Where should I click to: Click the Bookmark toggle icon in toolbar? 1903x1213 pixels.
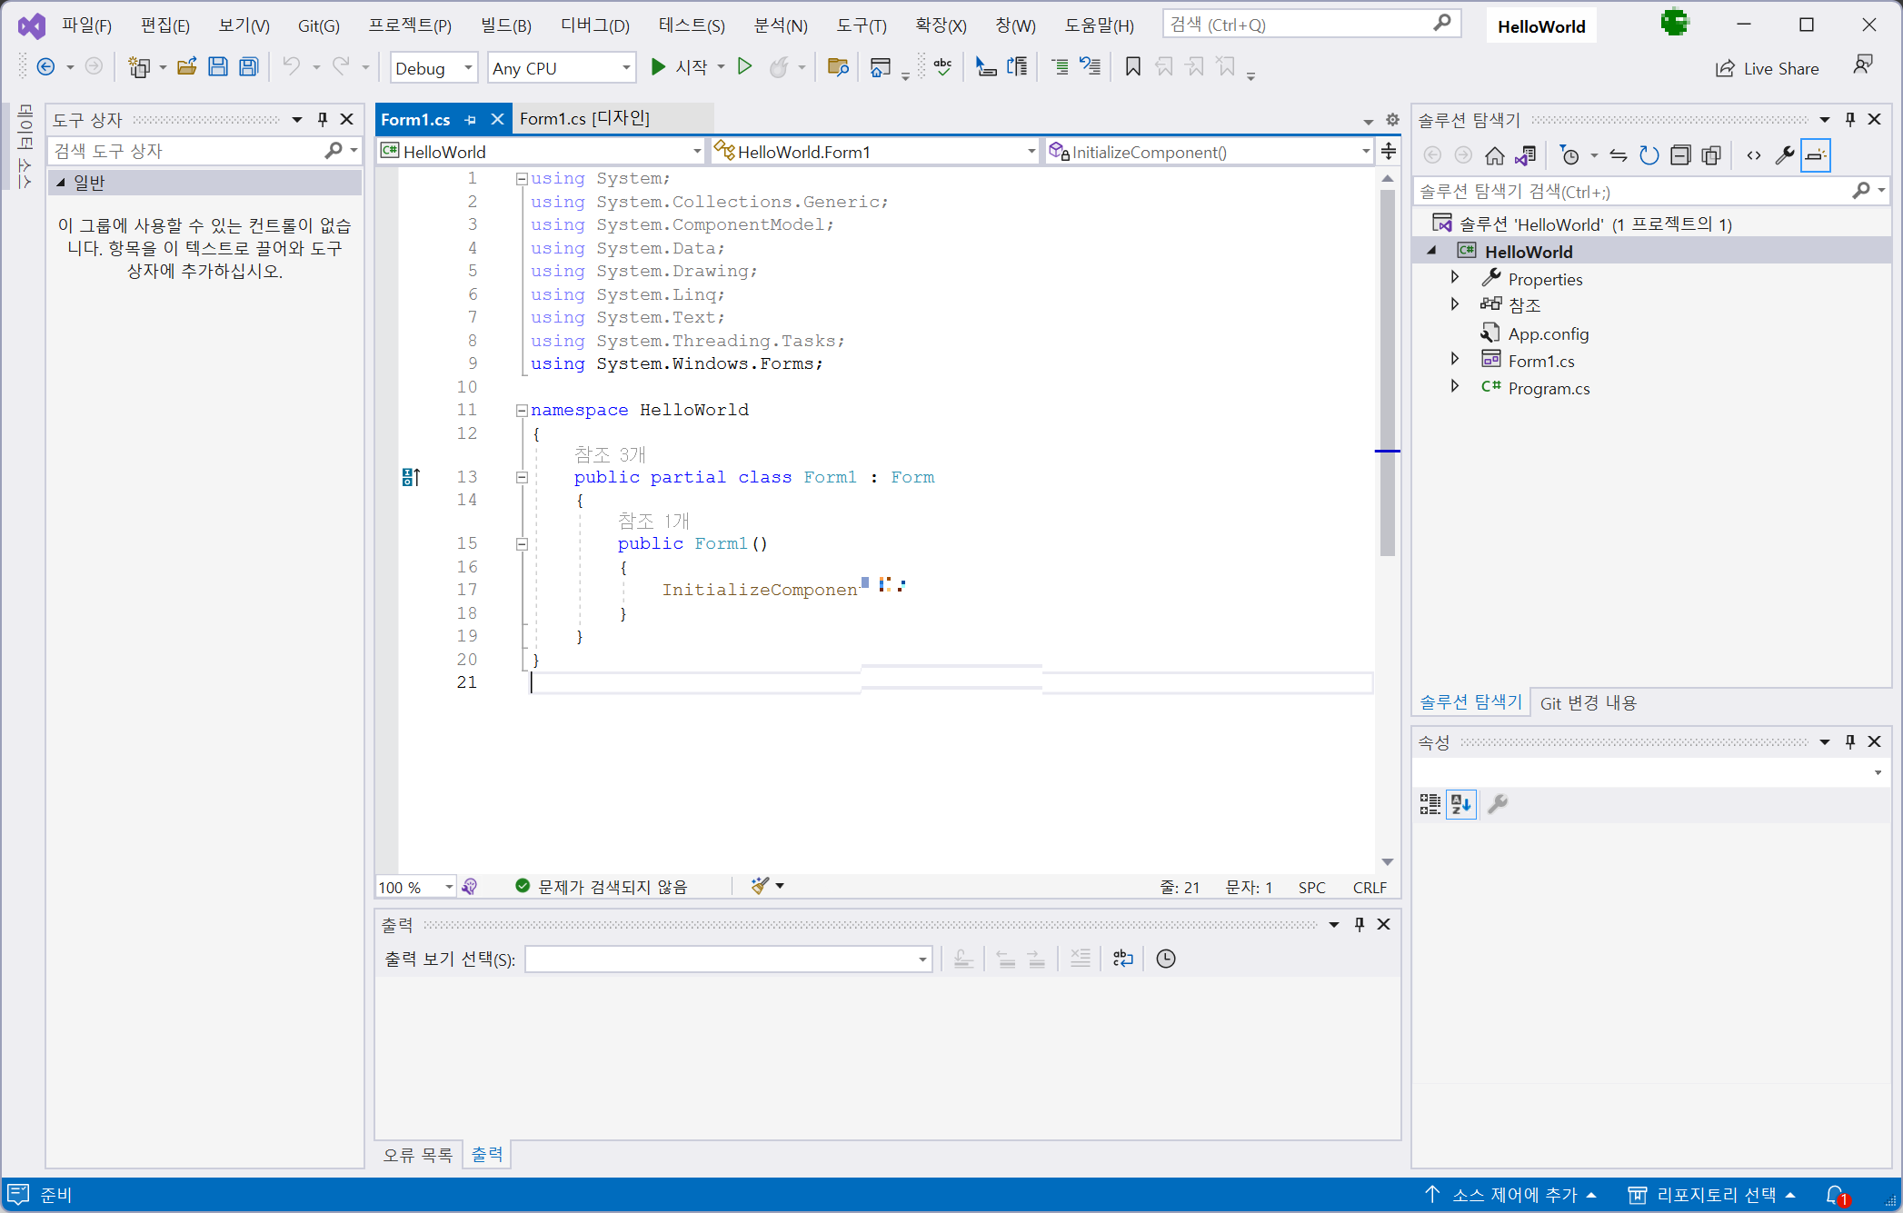click(1132, 67)
